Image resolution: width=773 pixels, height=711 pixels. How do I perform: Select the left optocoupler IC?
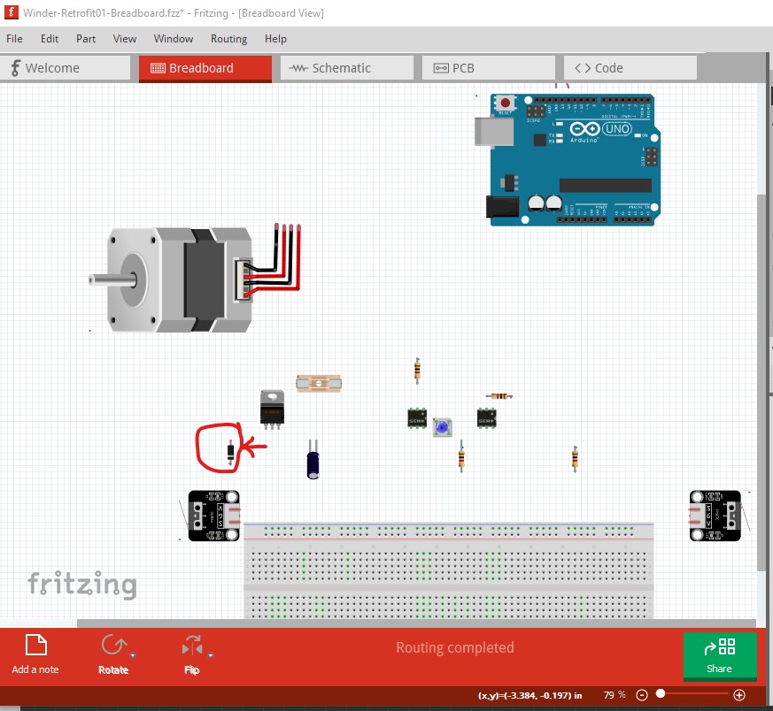point(417,418)
